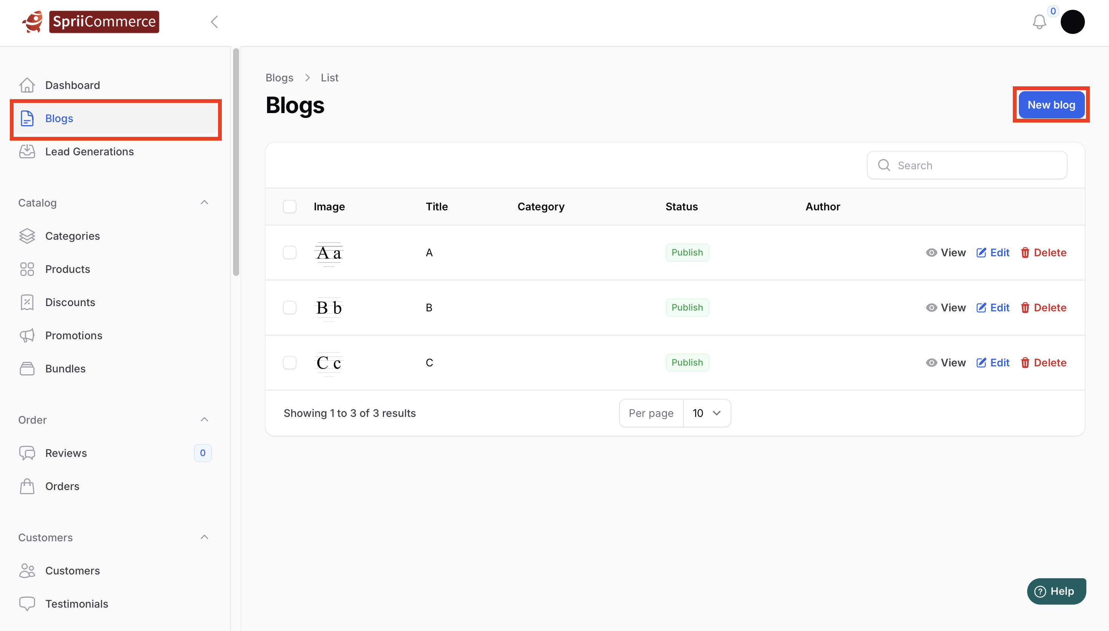Viewport: 1109px width, 631px height.
Task: Open Lead Generations inbox icon
Action: tap(27, 151)
